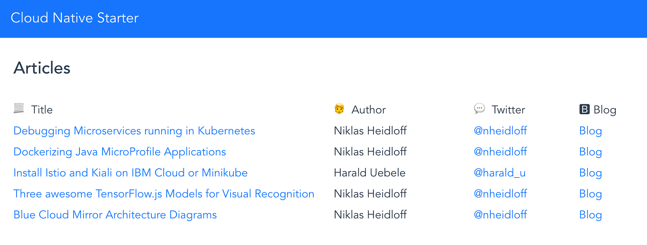Open Dockerizing Java MicroProfile Applications article
The height and width of the screenshot is (245, 647).
(x=120, y=152)
